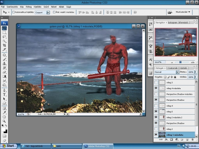Viewport: 199px width, 149px height.
Task: Show the réteg 2 layer
Action: (x=156, y=129)
